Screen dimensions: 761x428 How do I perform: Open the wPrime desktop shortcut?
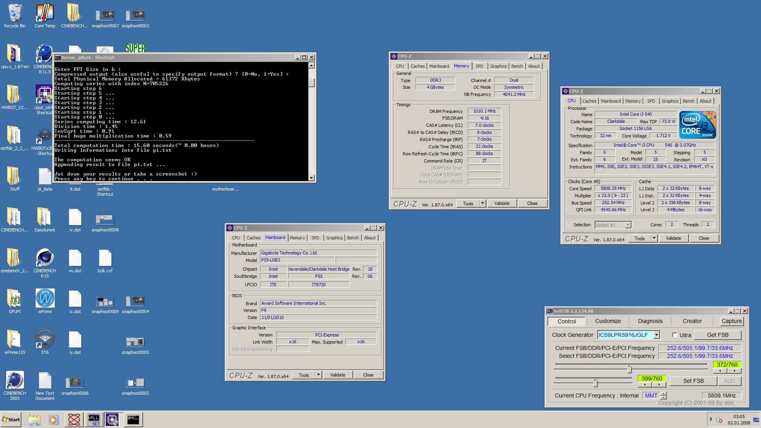[45, 298]
